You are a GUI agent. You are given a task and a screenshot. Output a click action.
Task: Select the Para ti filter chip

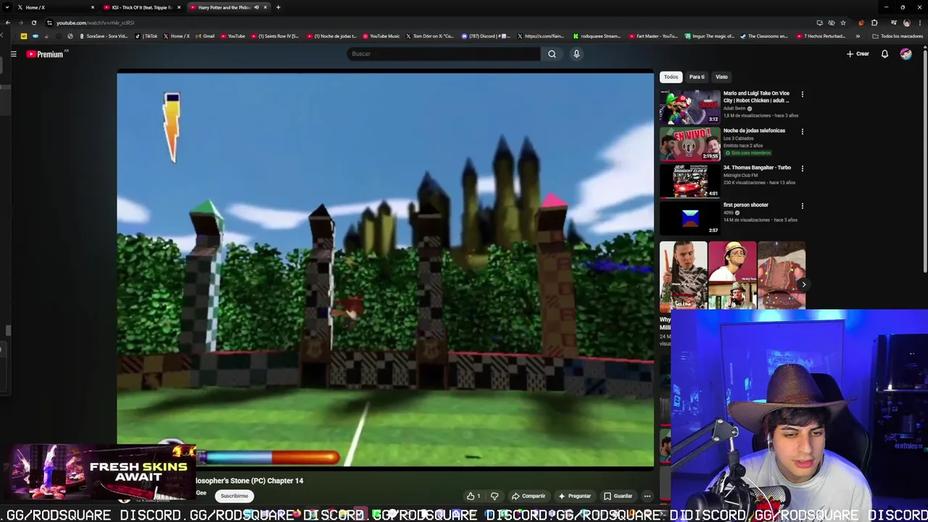697,77
